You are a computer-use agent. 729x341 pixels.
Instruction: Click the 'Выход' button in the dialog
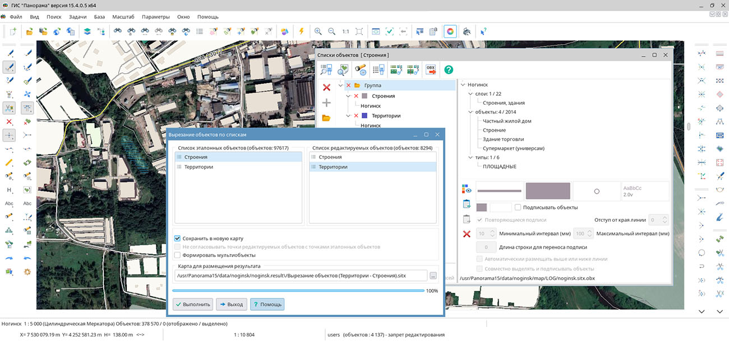click(231, 305)
